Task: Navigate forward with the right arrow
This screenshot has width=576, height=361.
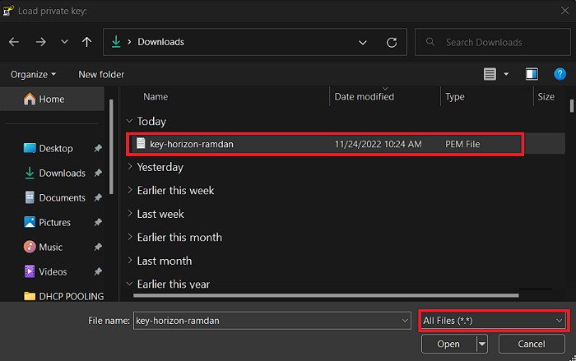Action: pyautogui.click(x=41, y=42)
